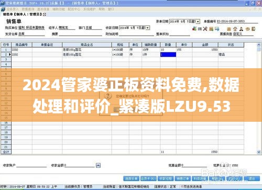The width and height of the screenshot is (262, 190).
Task: Click the 部门 input field
Action: [x=94, y=28]
